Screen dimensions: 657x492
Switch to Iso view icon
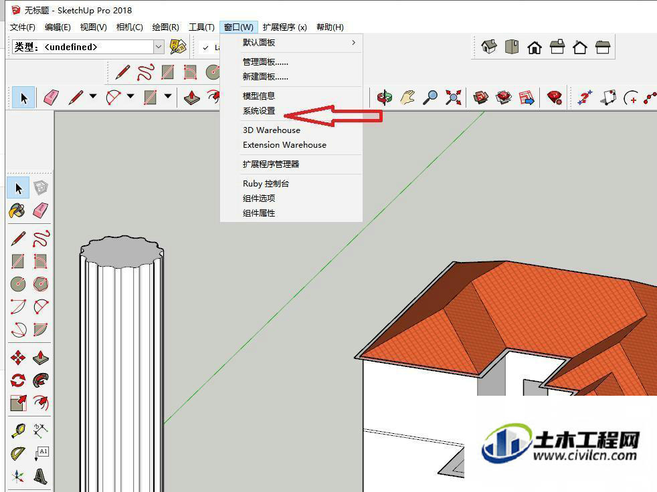point(489,47)
